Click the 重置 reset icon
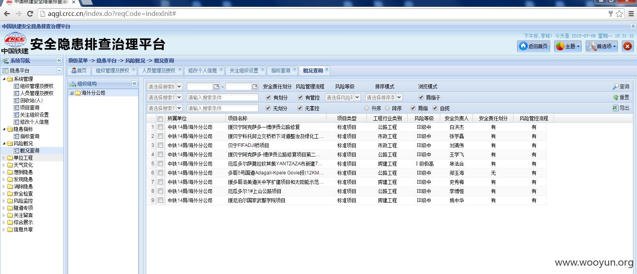 616,97
